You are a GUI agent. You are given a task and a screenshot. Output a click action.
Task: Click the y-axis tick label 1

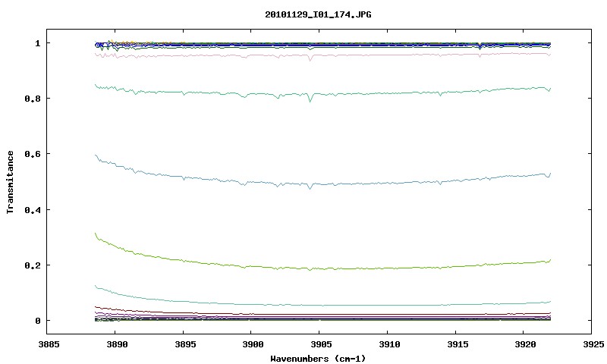click(37, 43)
